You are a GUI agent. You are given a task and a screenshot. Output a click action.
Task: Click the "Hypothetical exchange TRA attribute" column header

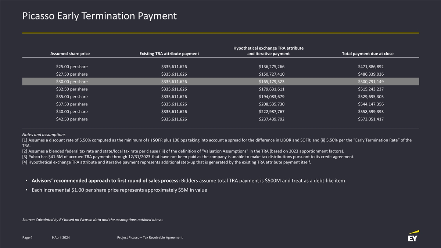(x=268, y=48)
